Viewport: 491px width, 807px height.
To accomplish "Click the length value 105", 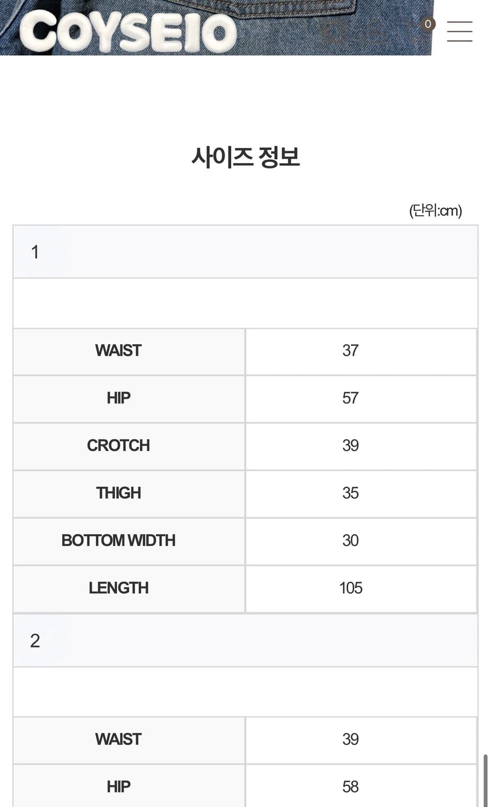I will point(351,588).
